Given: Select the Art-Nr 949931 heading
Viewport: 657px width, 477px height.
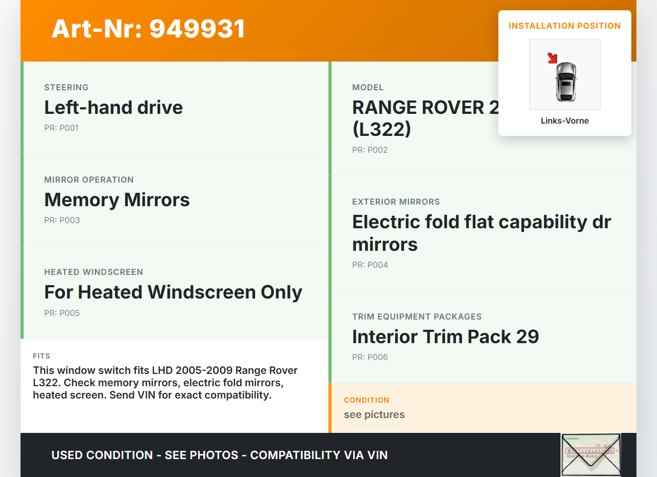Looking at the screenshot, I should pyautogui.click(x=148, y=29).
